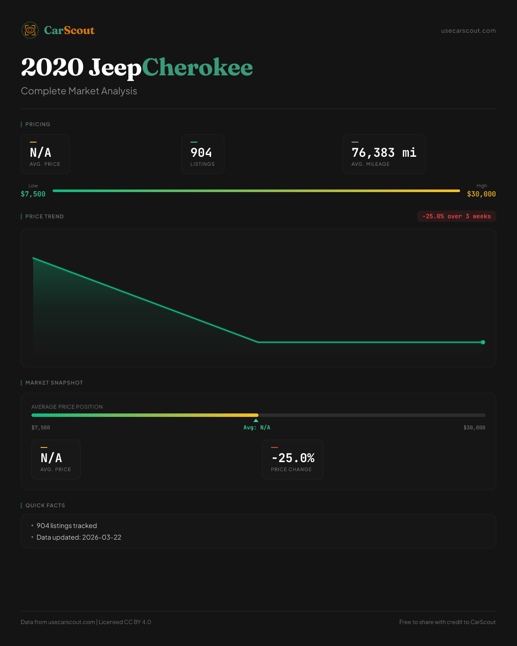Select the -25.0% price change card
The width and height of the screenshot is (517, 646).
(x=293, y=460)
